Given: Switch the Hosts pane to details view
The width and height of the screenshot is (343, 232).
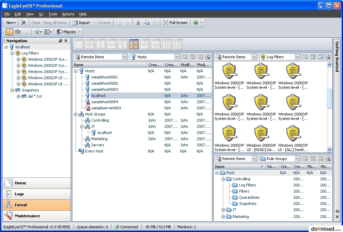Looking at the screenshot, I should click(x=200, y=57).
